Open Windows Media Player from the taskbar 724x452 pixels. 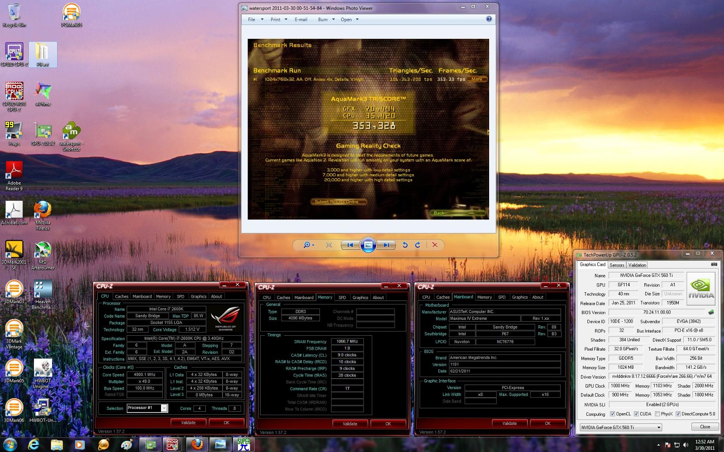click(80, 444)
